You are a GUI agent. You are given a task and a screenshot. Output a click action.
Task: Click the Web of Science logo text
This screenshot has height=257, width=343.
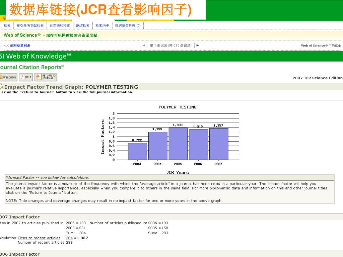pyautogui.click(x=22, y=35)
